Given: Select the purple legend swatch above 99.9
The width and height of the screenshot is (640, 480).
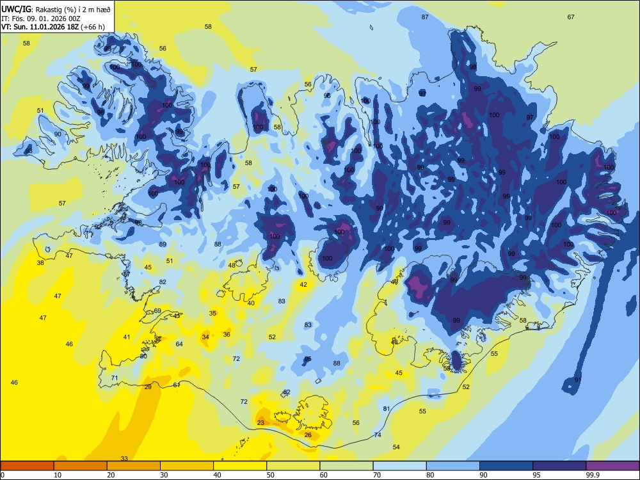Looking at the screenshot, I should point(612,466).
